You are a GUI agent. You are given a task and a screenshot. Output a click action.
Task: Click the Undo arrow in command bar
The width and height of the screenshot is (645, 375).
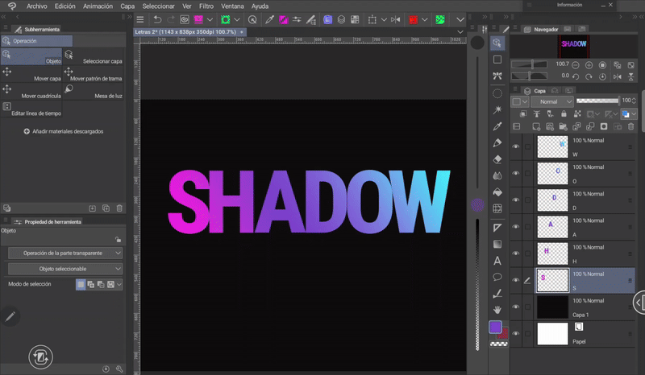(x=157, y=19)
